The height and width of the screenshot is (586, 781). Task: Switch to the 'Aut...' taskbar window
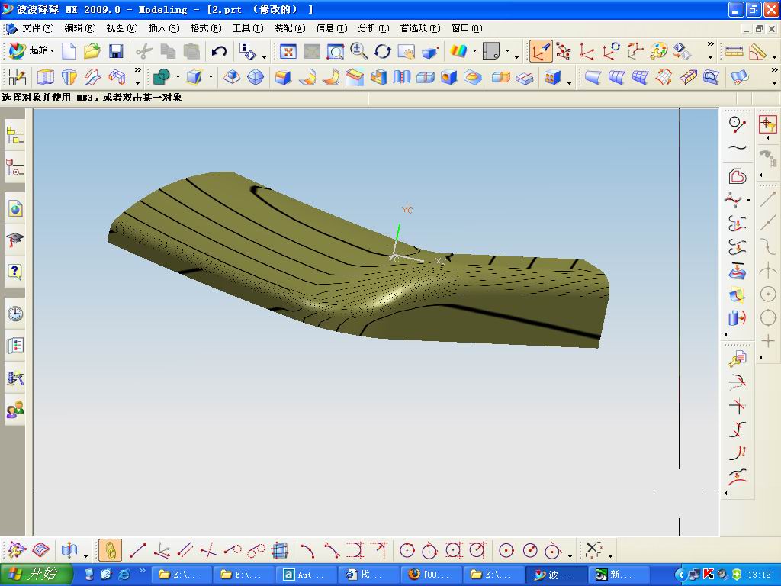[x=307, y=575]
